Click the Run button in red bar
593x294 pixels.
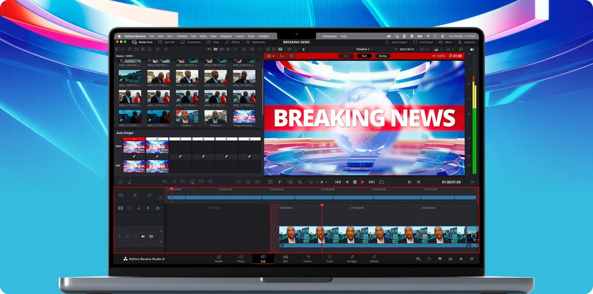click(x=364, y=56)
